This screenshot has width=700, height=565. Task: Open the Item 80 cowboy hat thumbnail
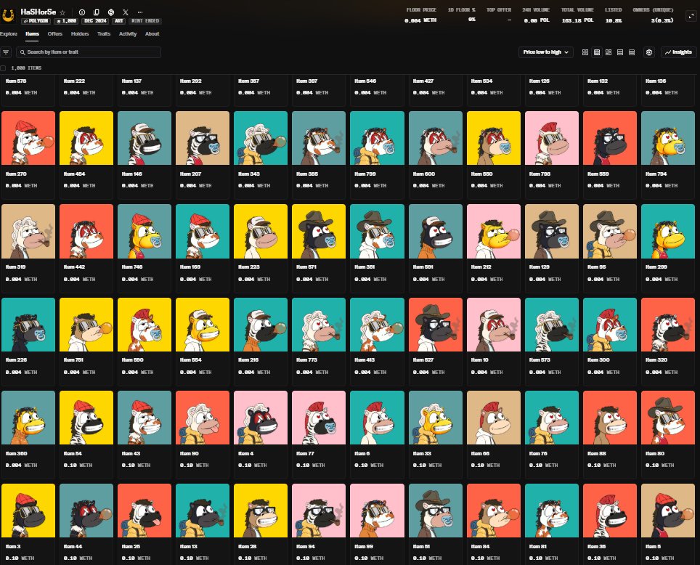click(668, 418)
